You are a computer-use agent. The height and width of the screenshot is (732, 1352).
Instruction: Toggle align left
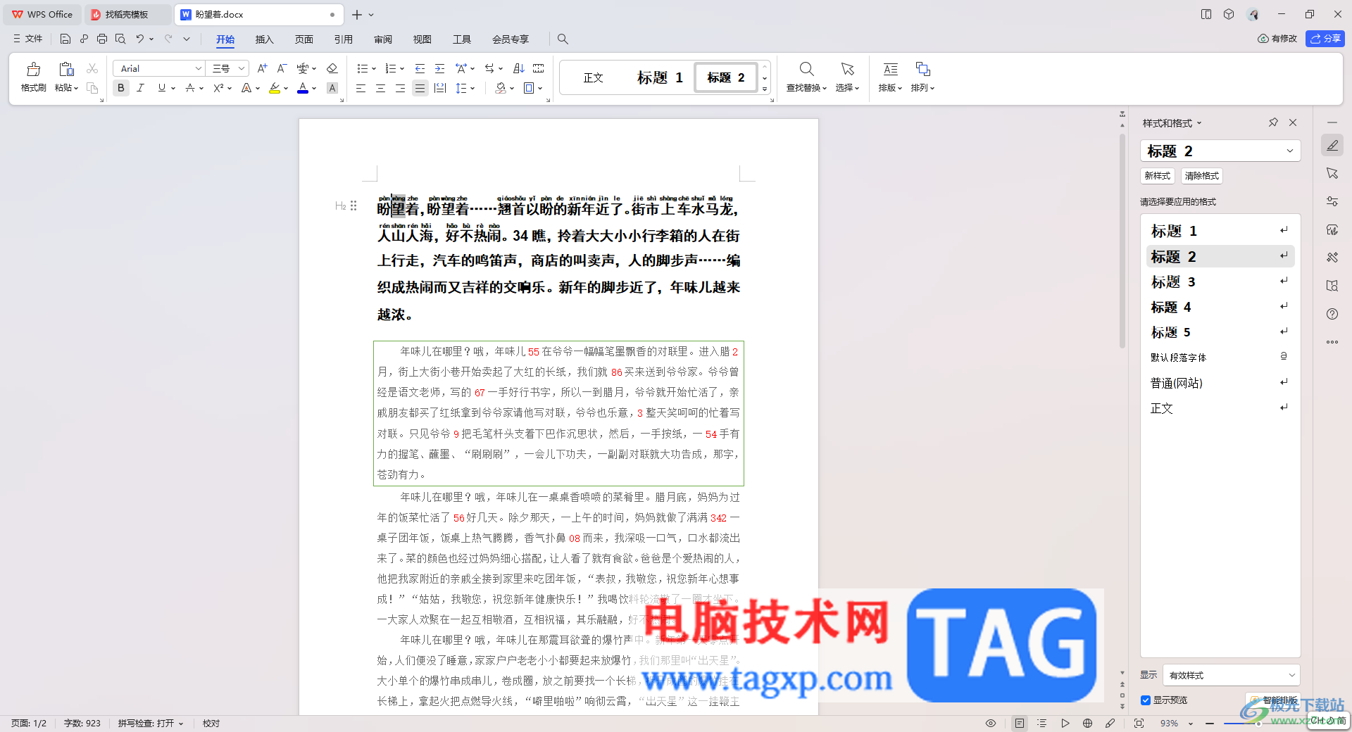[x=361, y=88]
